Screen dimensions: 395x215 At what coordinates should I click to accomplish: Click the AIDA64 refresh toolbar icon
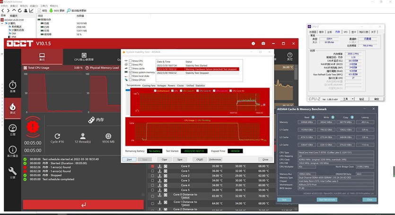19,10
